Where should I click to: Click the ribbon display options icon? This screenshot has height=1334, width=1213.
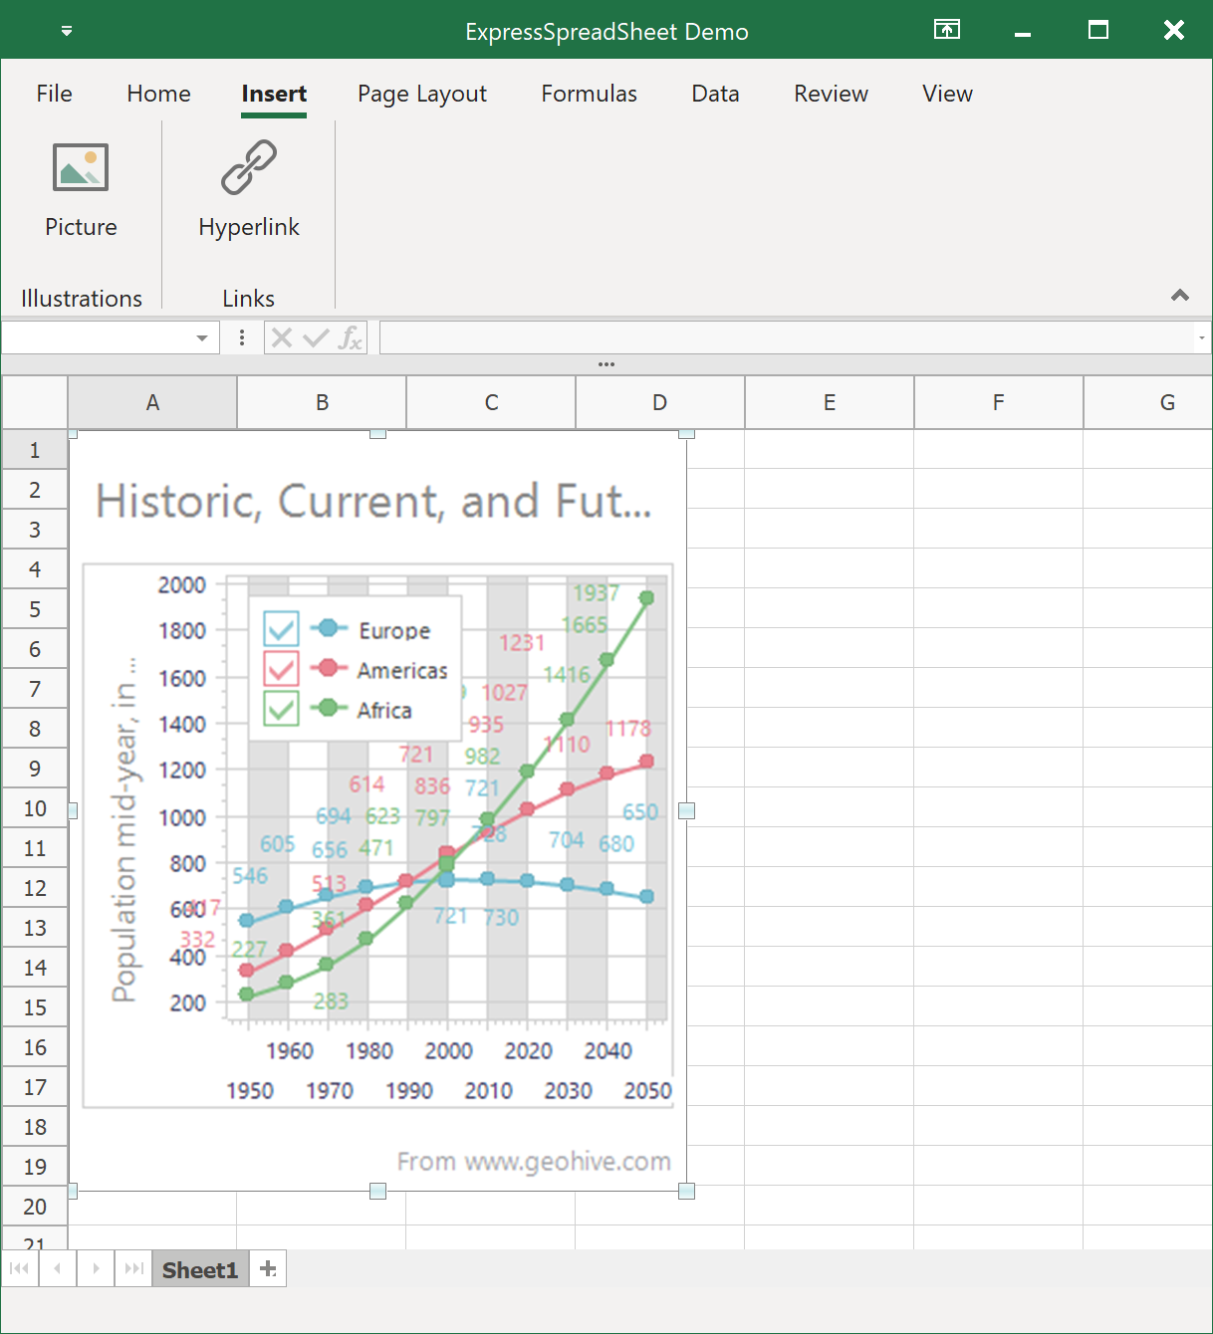click(946, 30)
